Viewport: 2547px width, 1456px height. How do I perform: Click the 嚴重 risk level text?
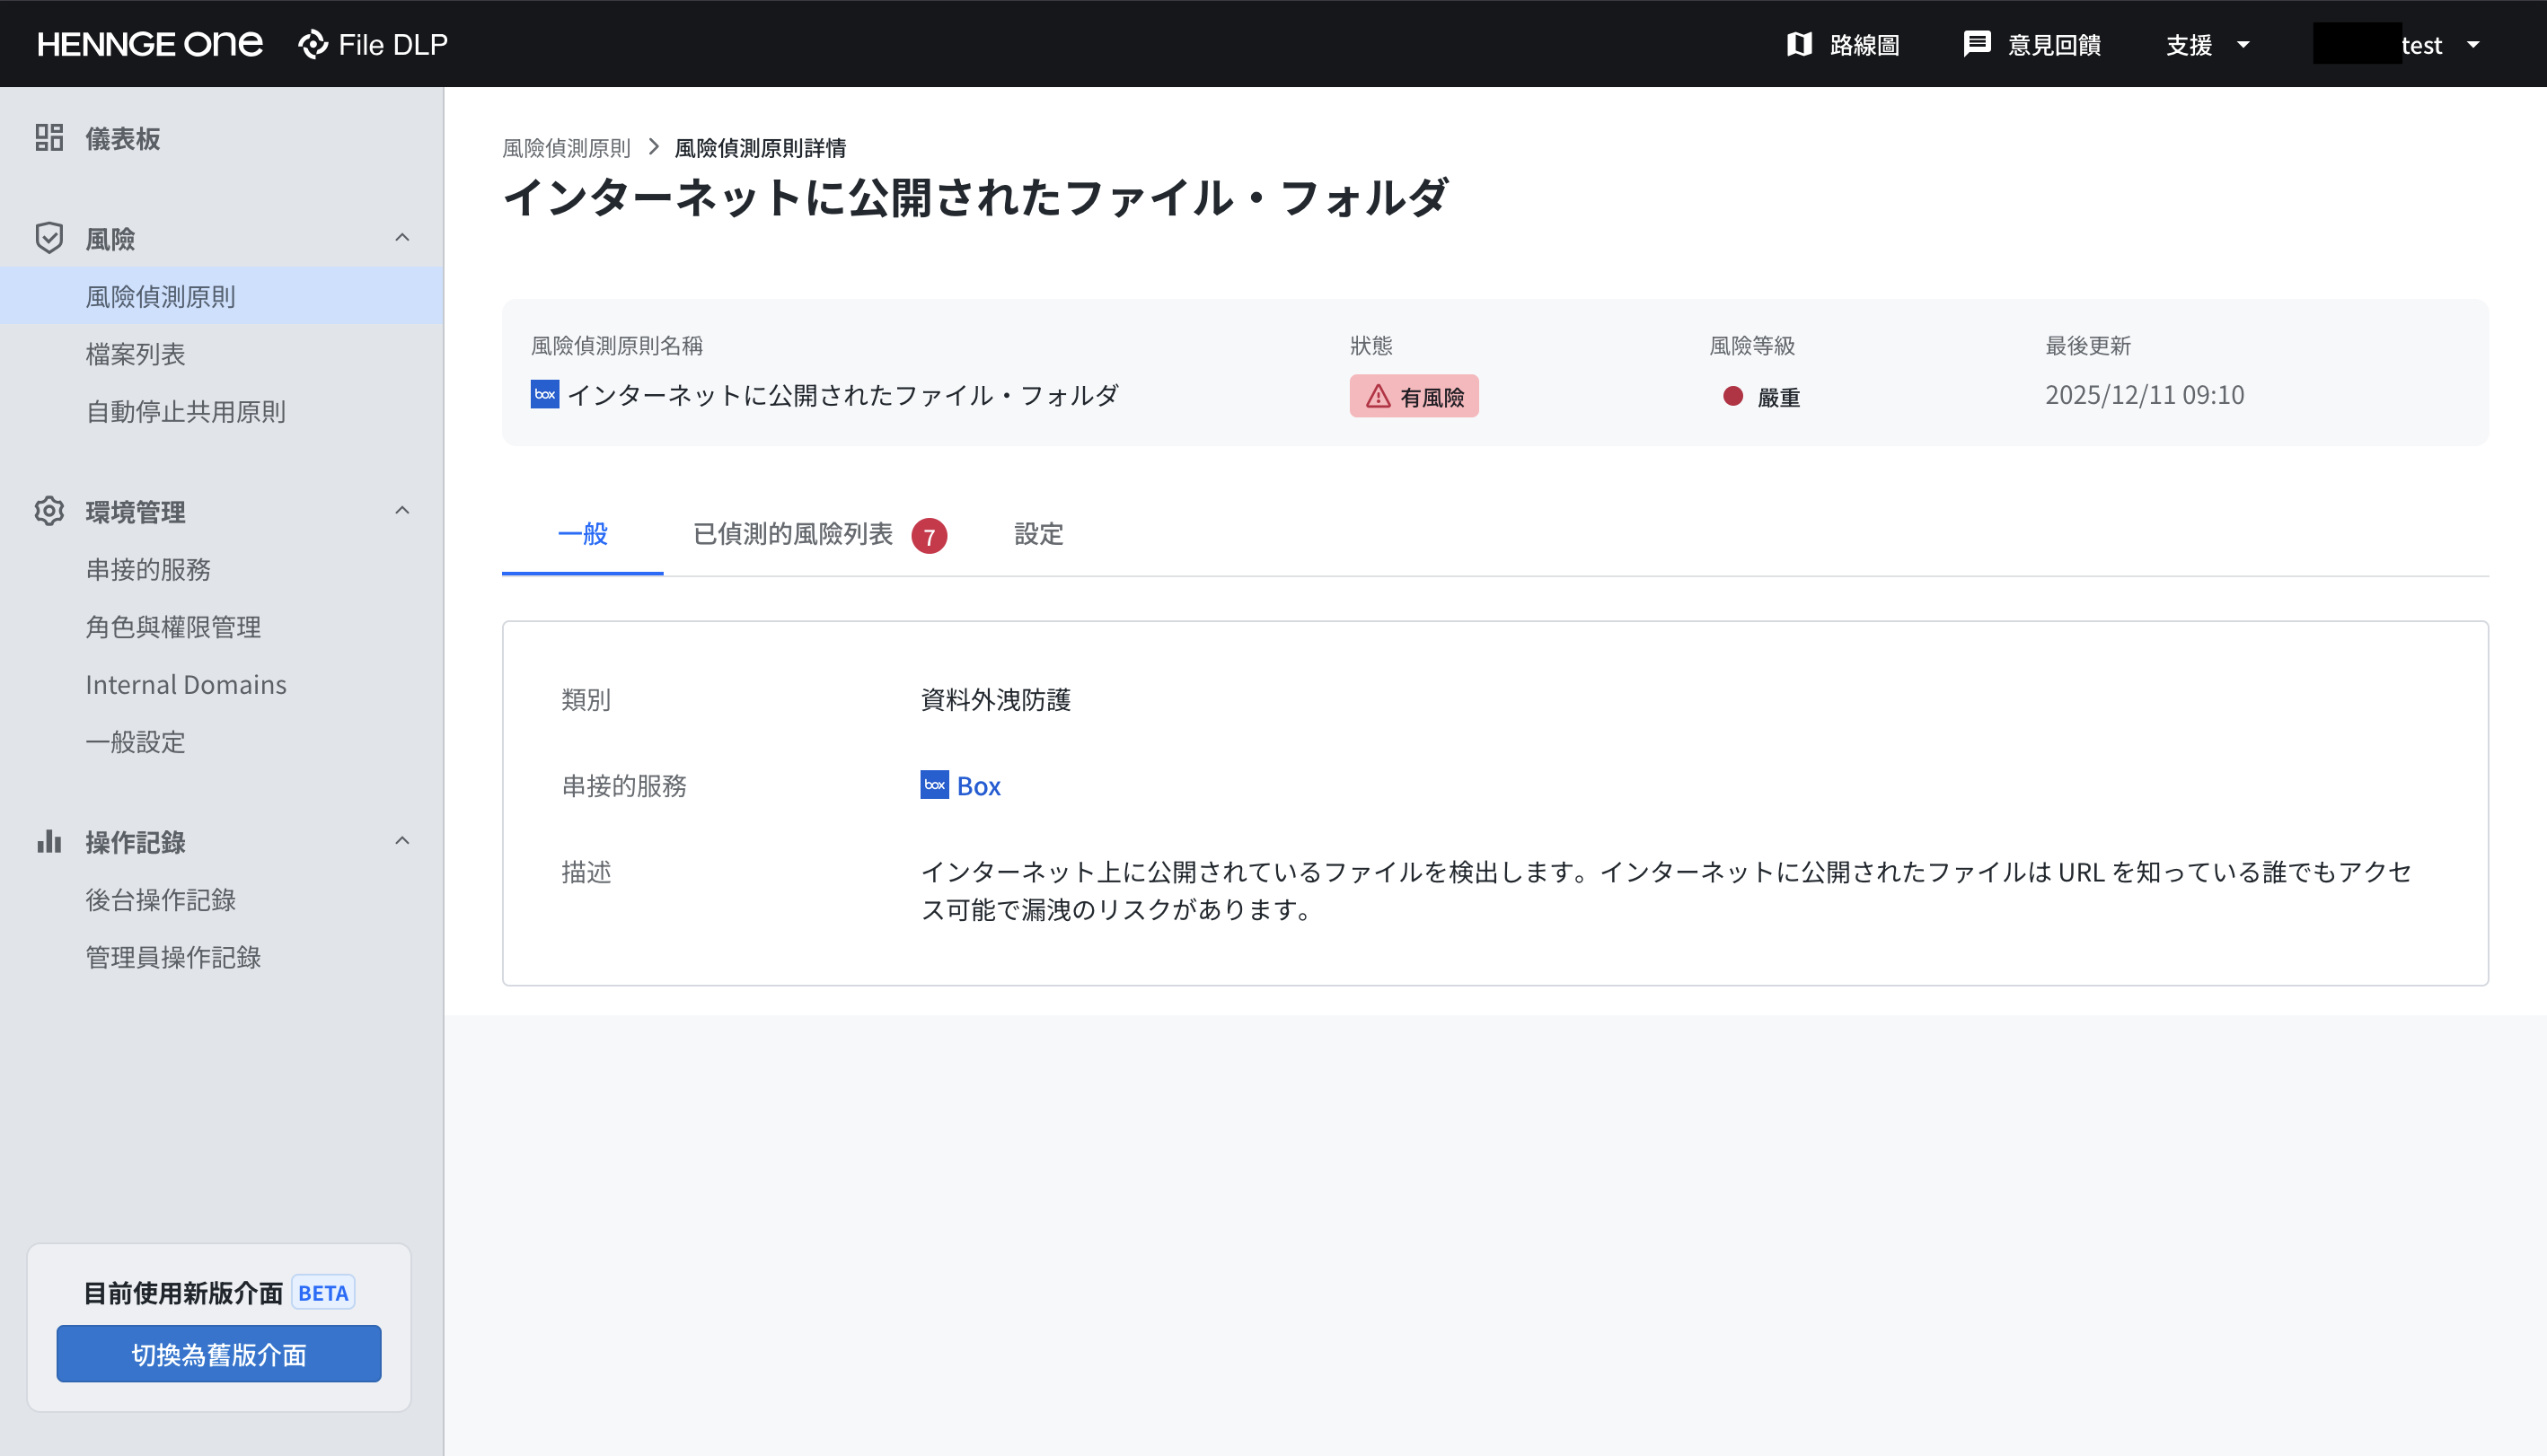coord(1779,397)
